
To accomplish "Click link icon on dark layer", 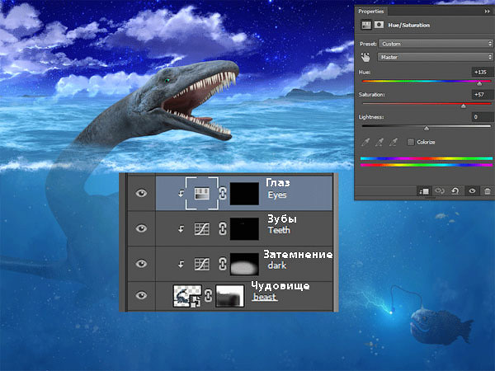I will coord(223,264).
